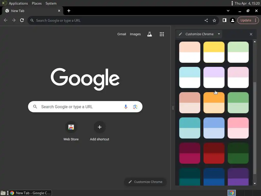Click the side panel scroll down arrow

255,183
